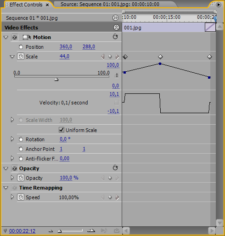225x236 pixels.
Task: Collapse the Time Remapping group
Action: coord(6,188)
